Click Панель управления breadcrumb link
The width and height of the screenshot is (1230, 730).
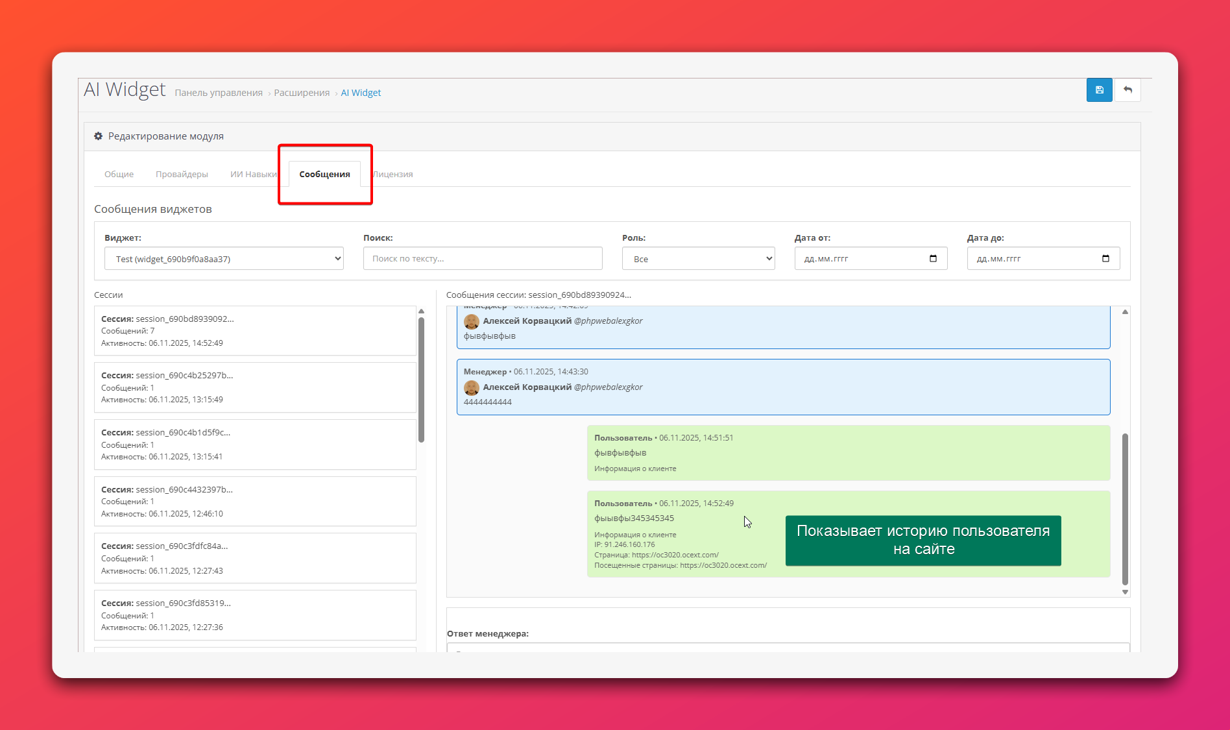pyautogui.click(x=219, y=93)
